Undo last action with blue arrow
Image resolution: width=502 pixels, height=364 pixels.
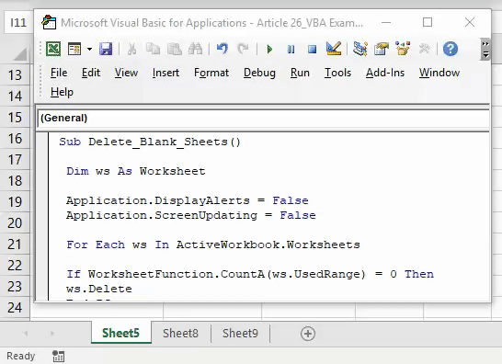click(222, 49)
